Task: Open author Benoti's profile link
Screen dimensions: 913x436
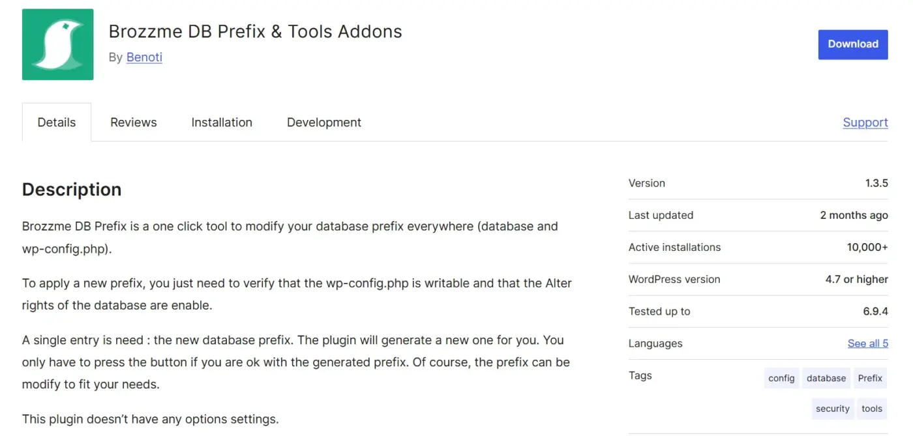Action: [x=144, y=57]
